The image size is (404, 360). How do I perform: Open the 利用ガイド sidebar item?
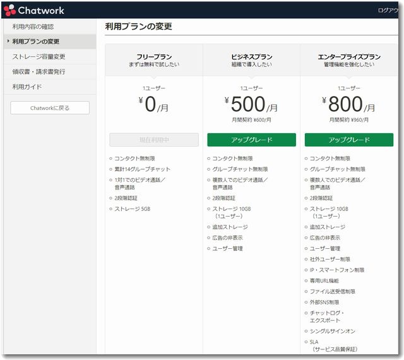[27, 87]
